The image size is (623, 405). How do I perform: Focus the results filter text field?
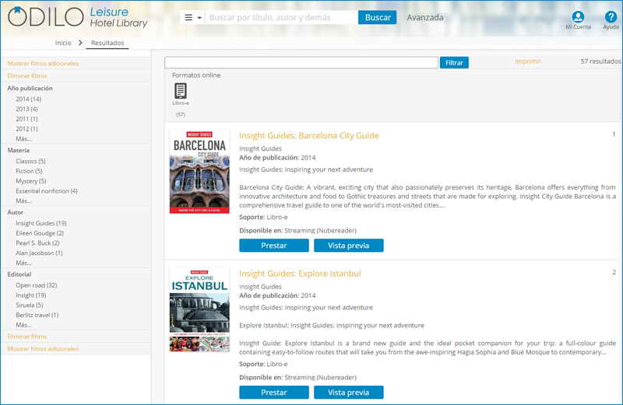[301, 62]
